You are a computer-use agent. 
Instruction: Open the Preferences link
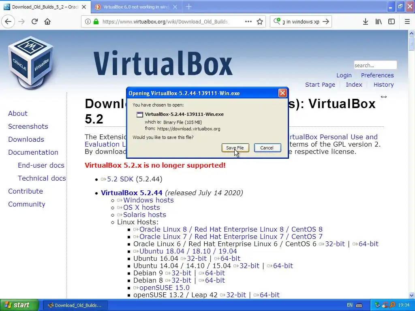pyautogui.click(x=377, y=75)
